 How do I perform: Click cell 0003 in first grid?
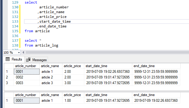click(x=26, y=83)
